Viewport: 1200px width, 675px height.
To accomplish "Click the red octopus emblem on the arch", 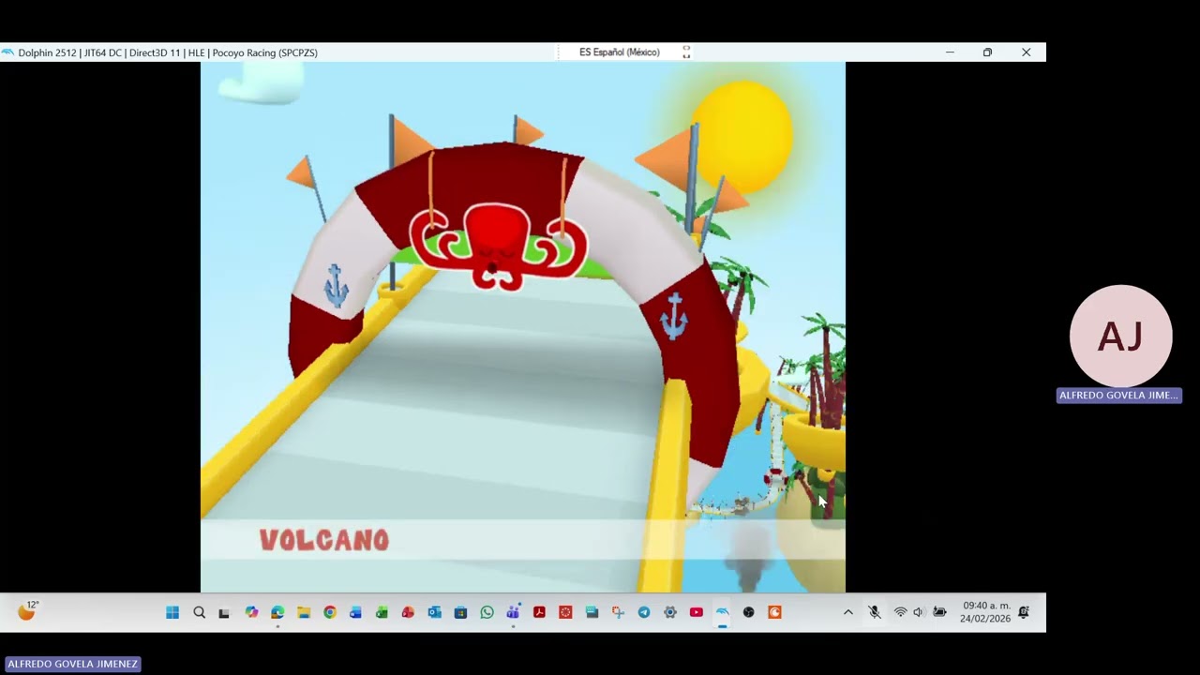I will [497, 246].
